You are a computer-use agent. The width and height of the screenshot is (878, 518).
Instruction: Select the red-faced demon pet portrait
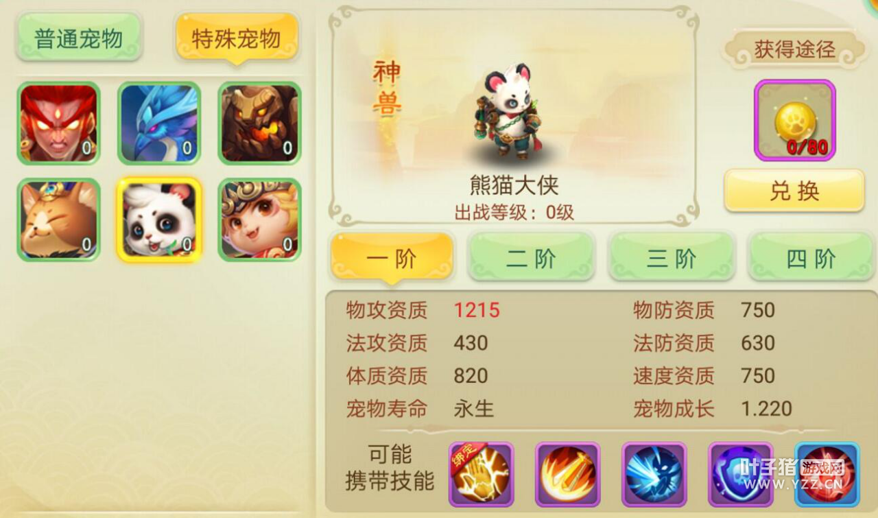point(59,123)
